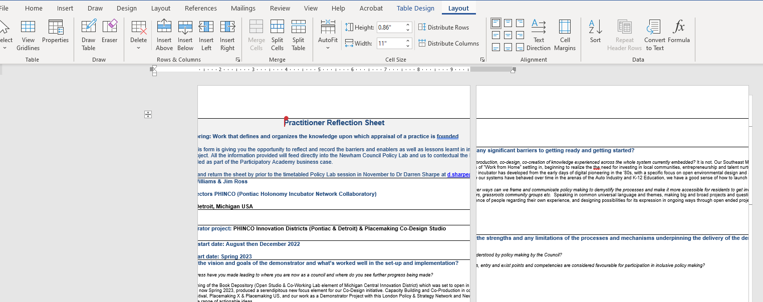Insert a column to the left
Image resolution: width=763 pixels, height=302 pixels.
click(206, 35)
